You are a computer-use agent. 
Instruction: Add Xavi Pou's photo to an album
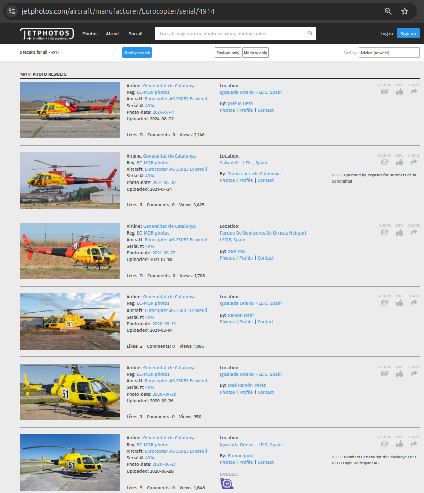(x=384, y=232)
